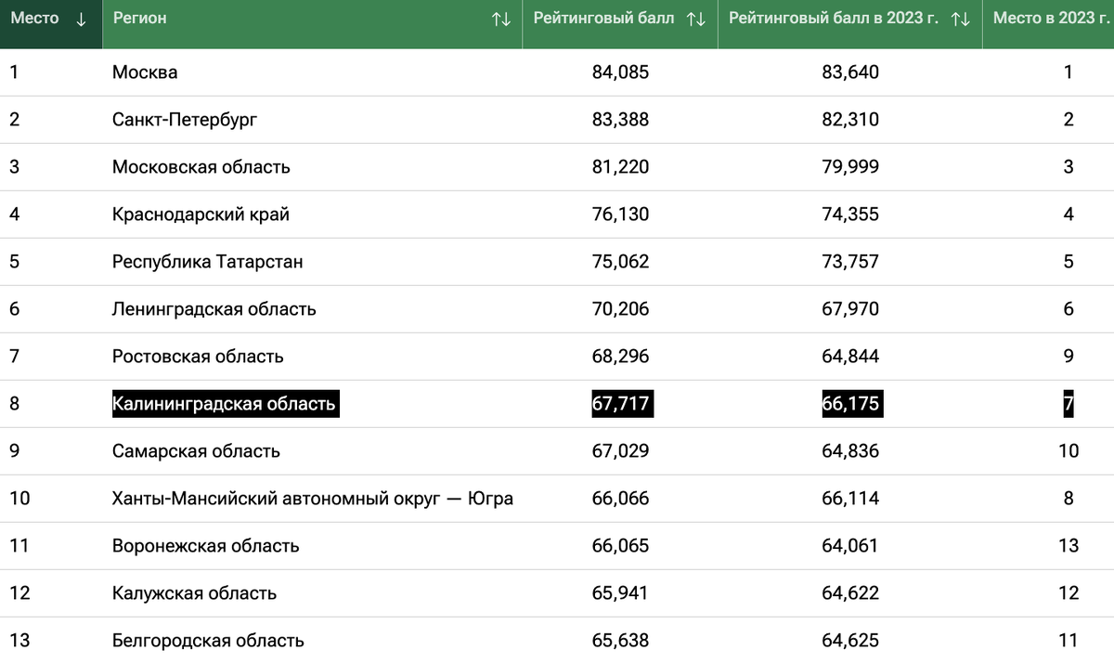1114x663 pixels.
Task: Sort arrows beside Рейтинговый балл header
Action: coord(696,19)
